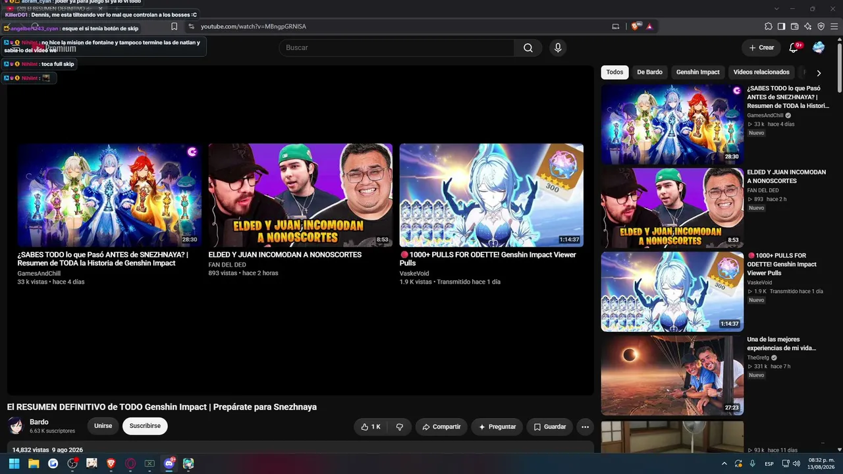Save the video with Guardar
Image resolution: width=843 pixels, height=474 pixels.
(x=549, y=427)
